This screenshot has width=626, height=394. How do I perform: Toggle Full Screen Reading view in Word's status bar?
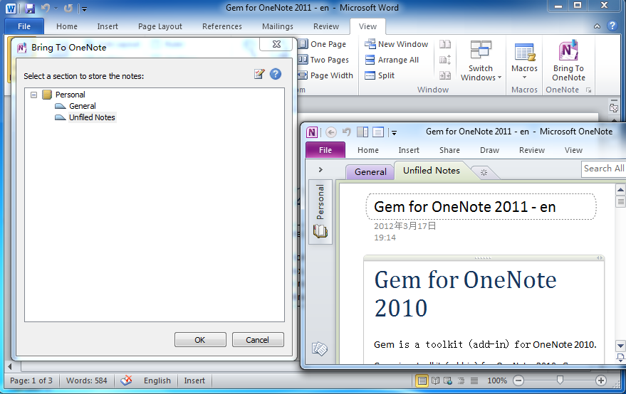[436, 380]
